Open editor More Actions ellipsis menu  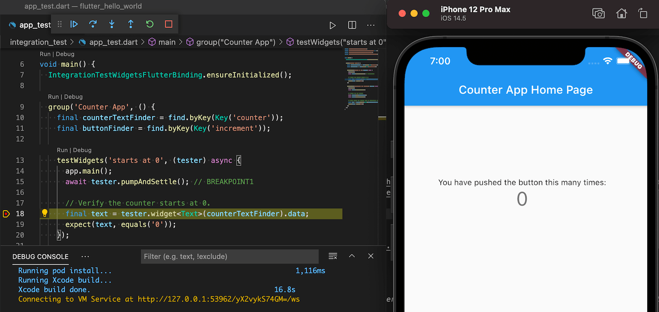(x=371, y=25)
